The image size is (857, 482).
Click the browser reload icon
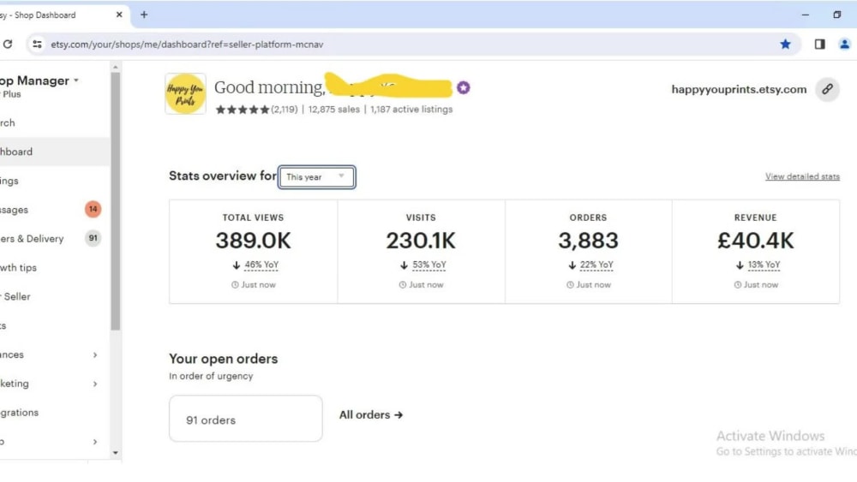(8, 45)
